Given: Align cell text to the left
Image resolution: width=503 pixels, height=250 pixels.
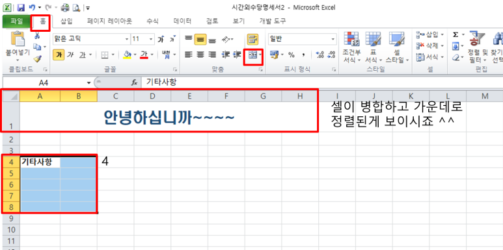Looking at the screenshot, I should tap(188, 55).
